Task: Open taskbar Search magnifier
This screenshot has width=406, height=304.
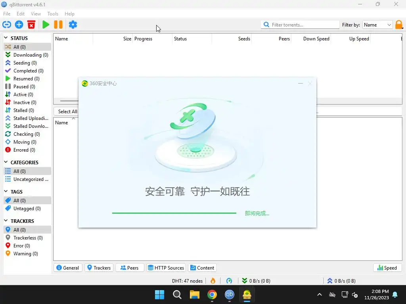Action: pos(177,294)
